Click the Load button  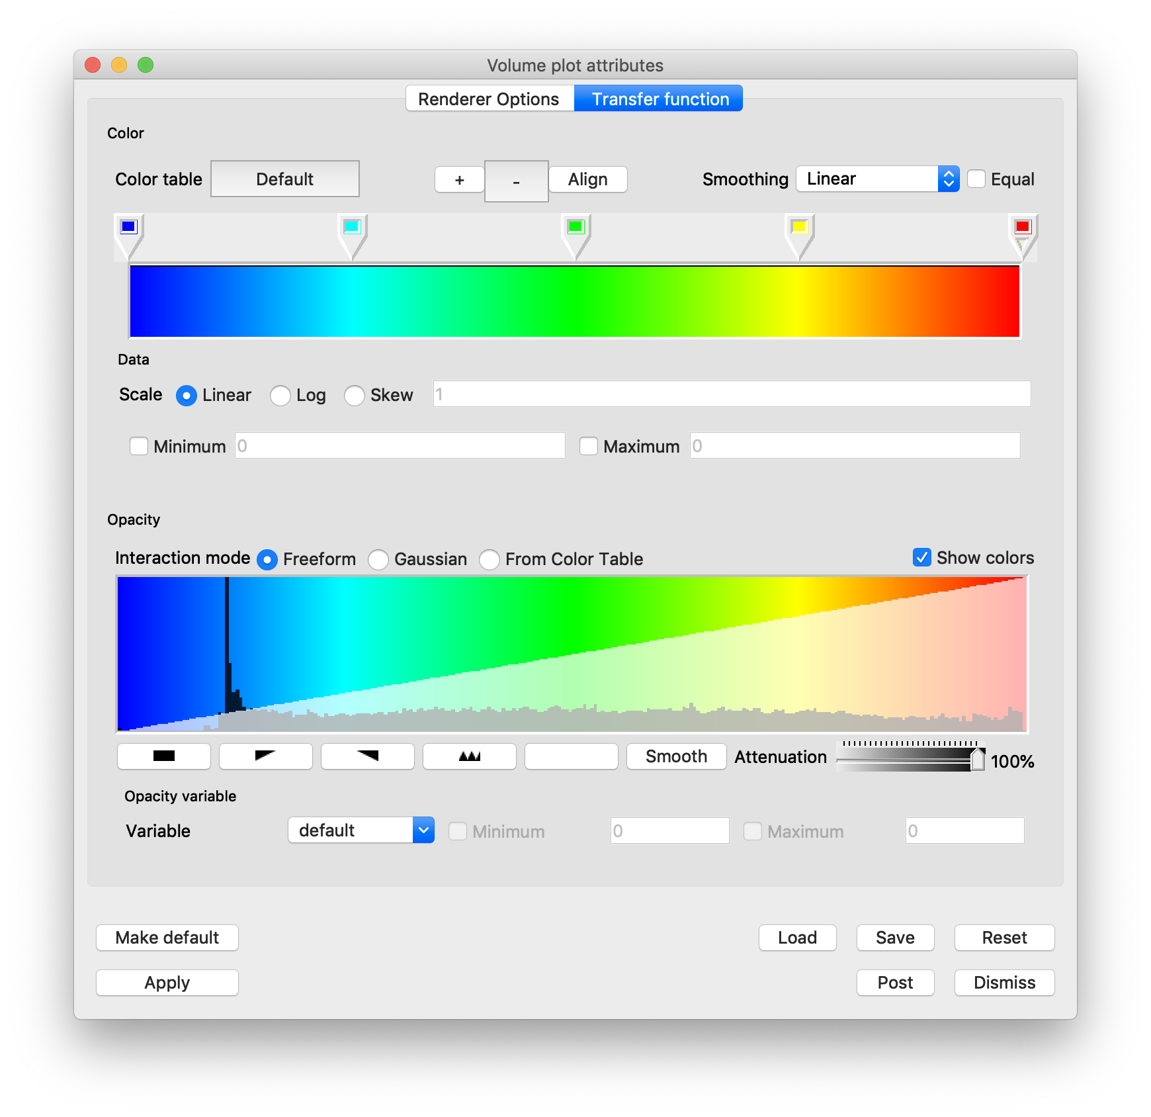point(798,938)
